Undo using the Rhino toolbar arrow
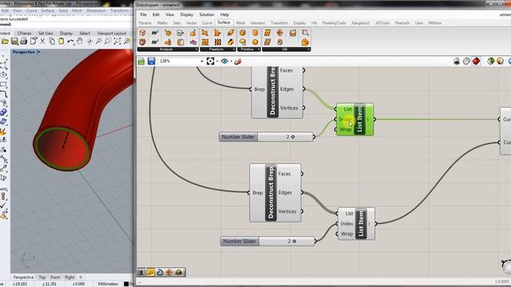511x287 pixels. (70, 41)
